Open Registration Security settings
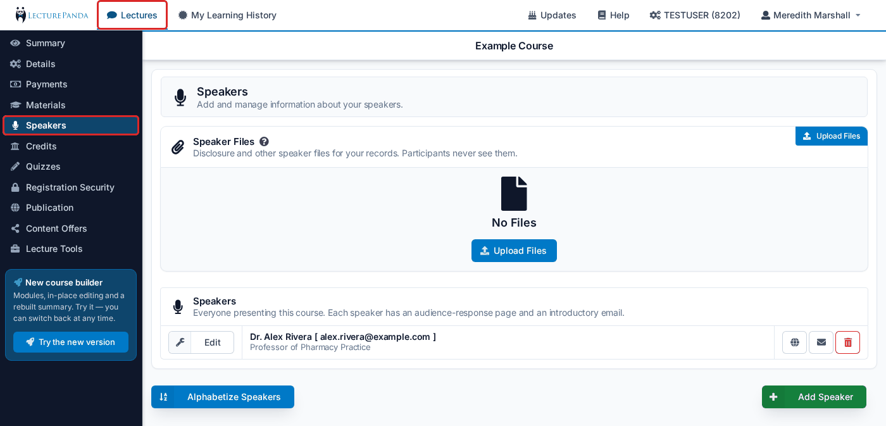The image size is (886, 426). [71, 187]
